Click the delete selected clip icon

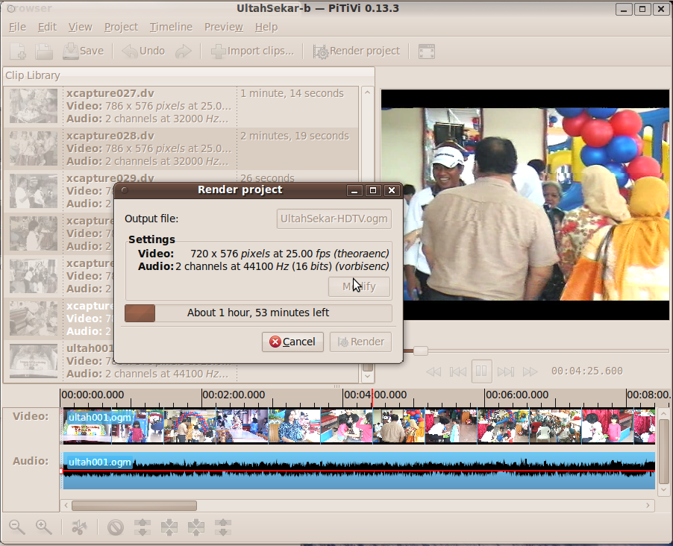(x=116, y=527)
